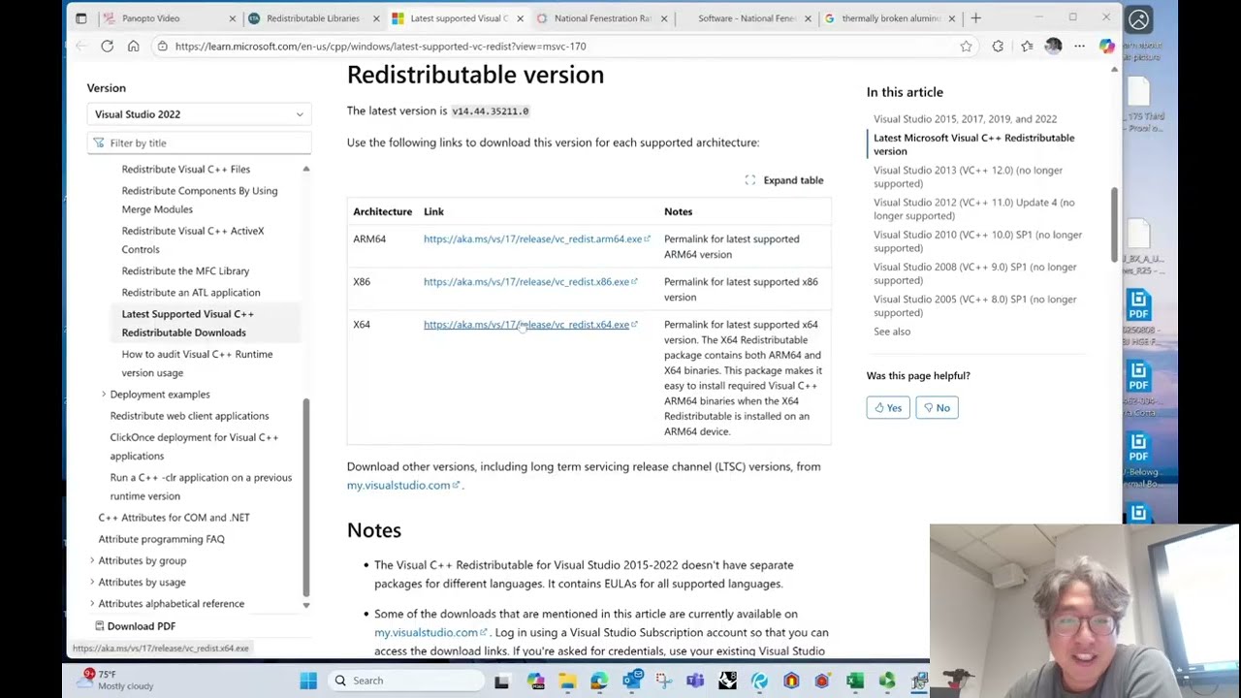
Task: Close the Latest supported Visual C++ tab
Action: (520, 18)
